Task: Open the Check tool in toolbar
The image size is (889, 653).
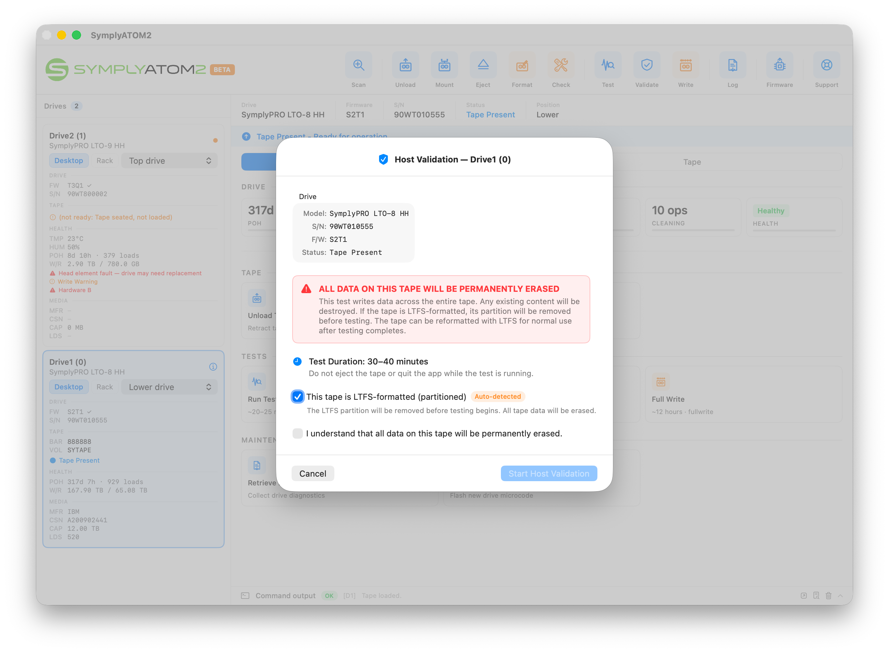Action: 561,65
